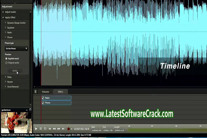Click the Adjustment panel header
This screenshot has width=207, height=138.
pyautogui.click(x=16, y=7)
